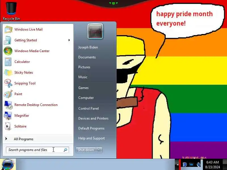Open Documents from Start menu

[87, 57]
